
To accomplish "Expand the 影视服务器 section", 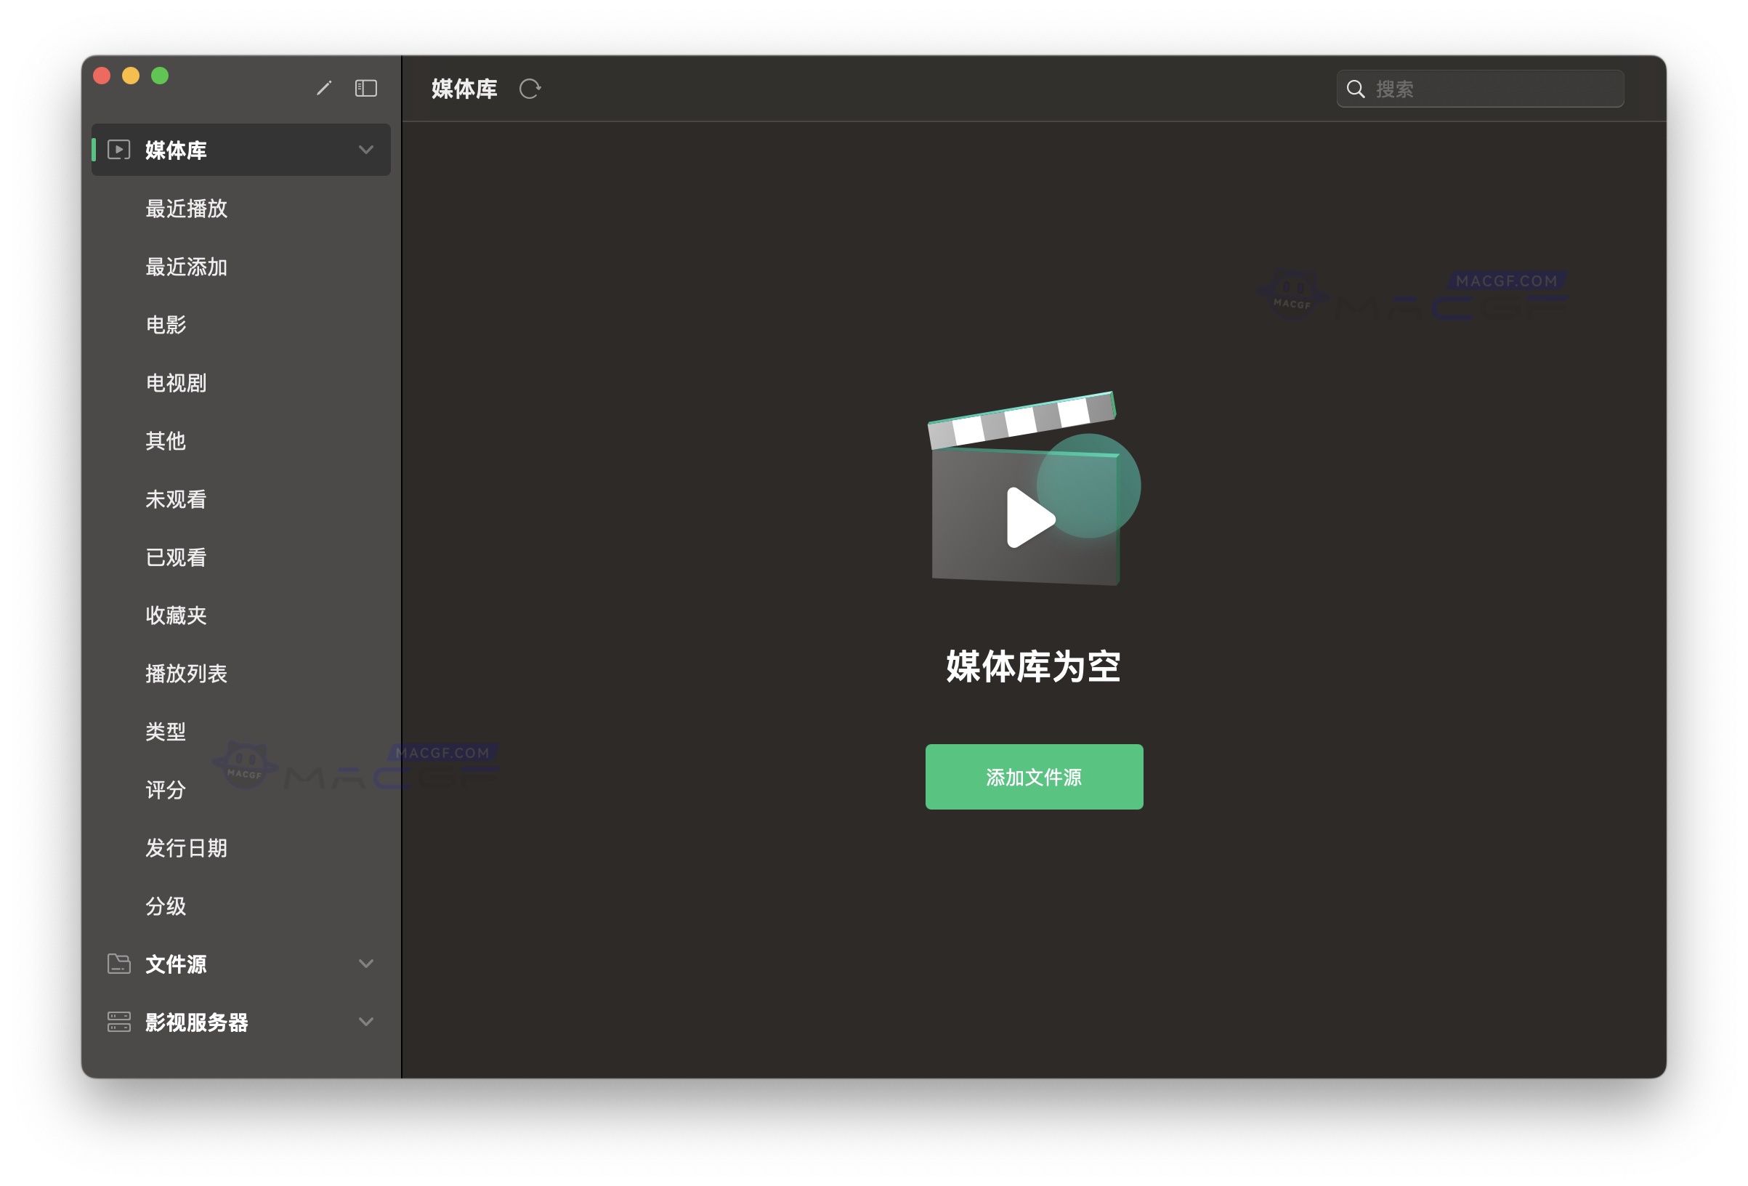I will coord(366,1021).
